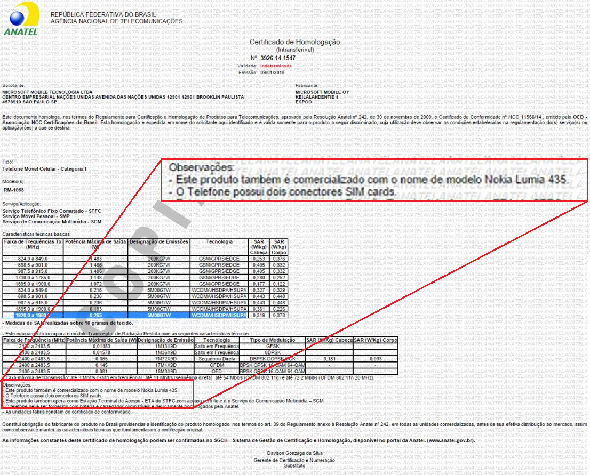Click the frequency cell '1710,0 a 1785,0'
Viewport: 590px width, 475px height.
click(33, 278)
